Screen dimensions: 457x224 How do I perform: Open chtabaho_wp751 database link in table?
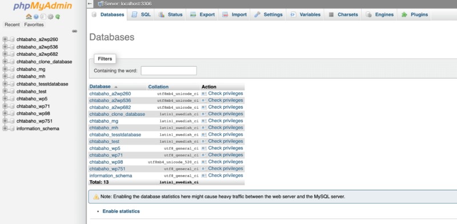click(x=107, y=169)
